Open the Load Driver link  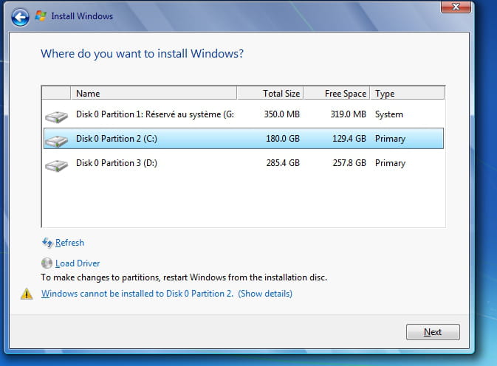[x=78, y=263]
